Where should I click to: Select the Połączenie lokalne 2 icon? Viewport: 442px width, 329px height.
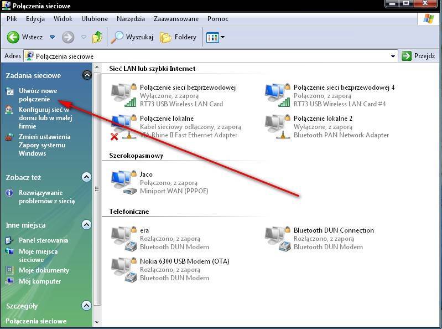click(277, 127)
